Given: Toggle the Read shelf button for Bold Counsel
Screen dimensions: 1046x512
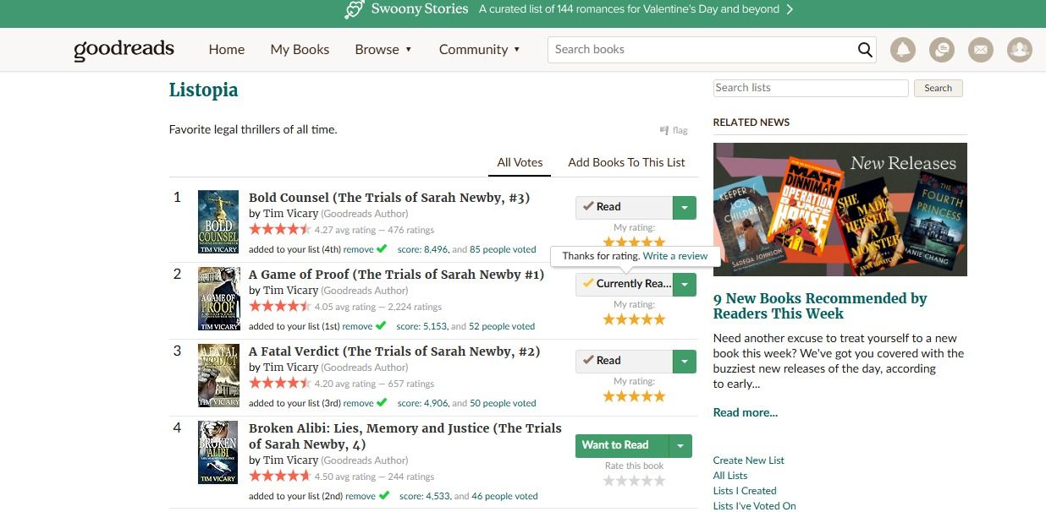Looking at the screenshot, I should tap(624, 207).
